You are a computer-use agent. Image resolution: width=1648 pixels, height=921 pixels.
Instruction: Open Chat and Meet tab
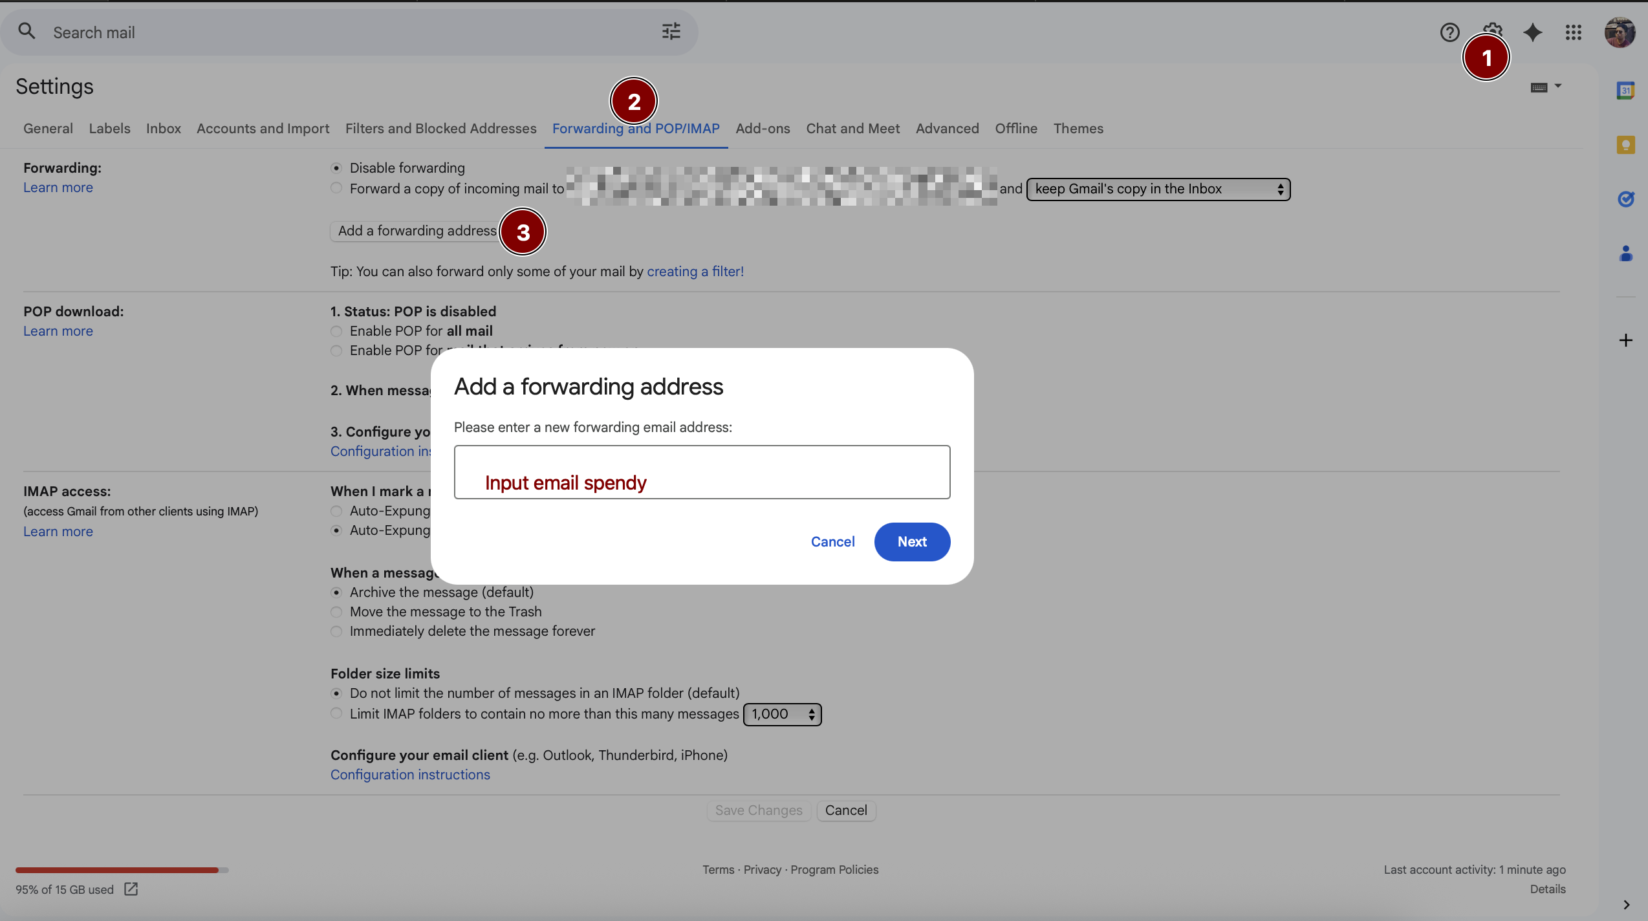pos(852,128)
